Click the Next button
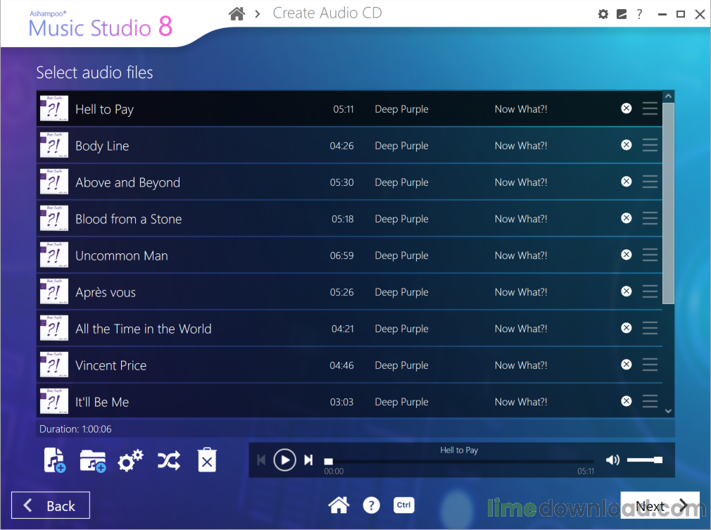711x530 pixels. click(x=660, y=505)
